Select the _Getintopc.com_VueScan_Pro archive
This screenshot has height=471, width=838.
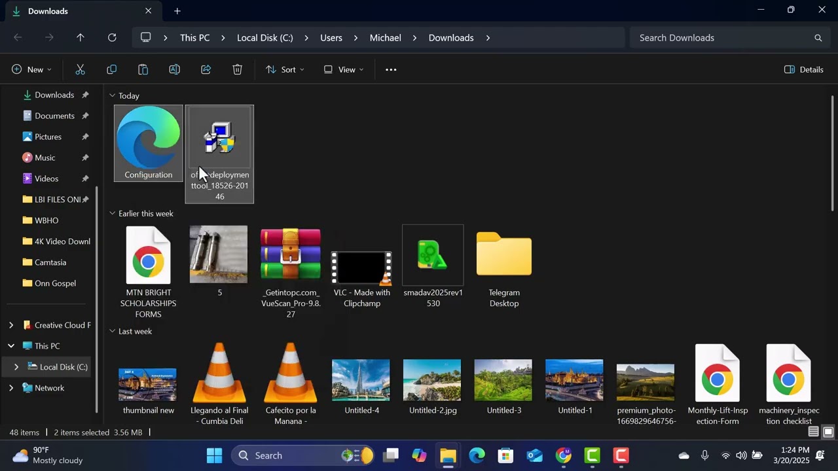pos(291,273)
